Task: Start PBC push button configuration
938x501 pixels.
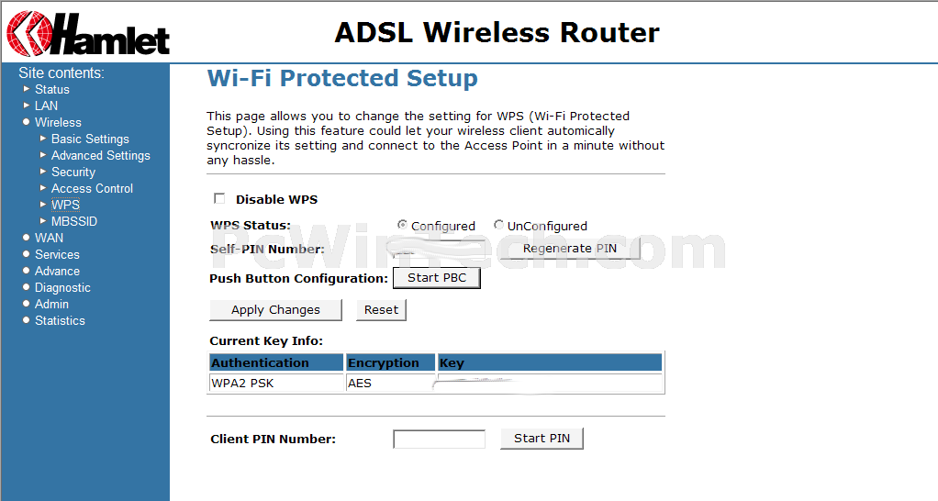Action: click(x=437, y=278)
